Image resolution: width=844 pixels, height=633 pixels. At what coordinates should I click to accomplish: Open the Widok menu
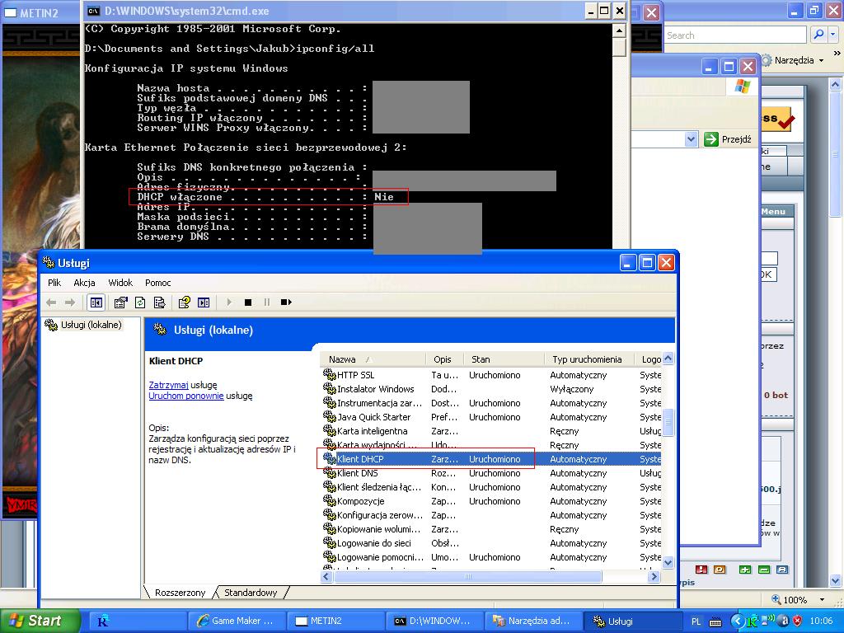click(x=120, y=283)
